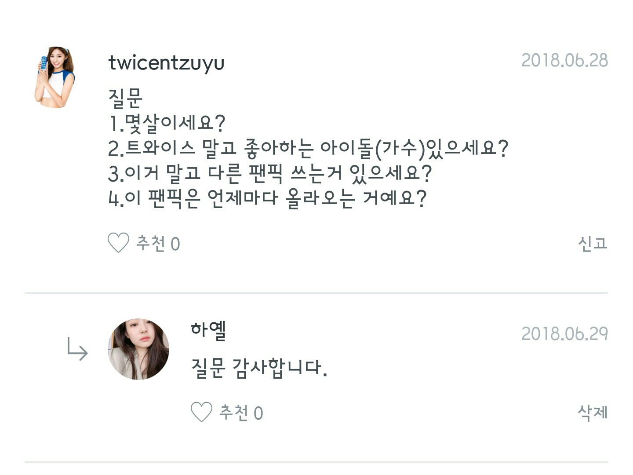Click the 2018.06.28 date stamp
Image resolution: width=633 pixels, height=475 pixels.
tap(564, 61)
